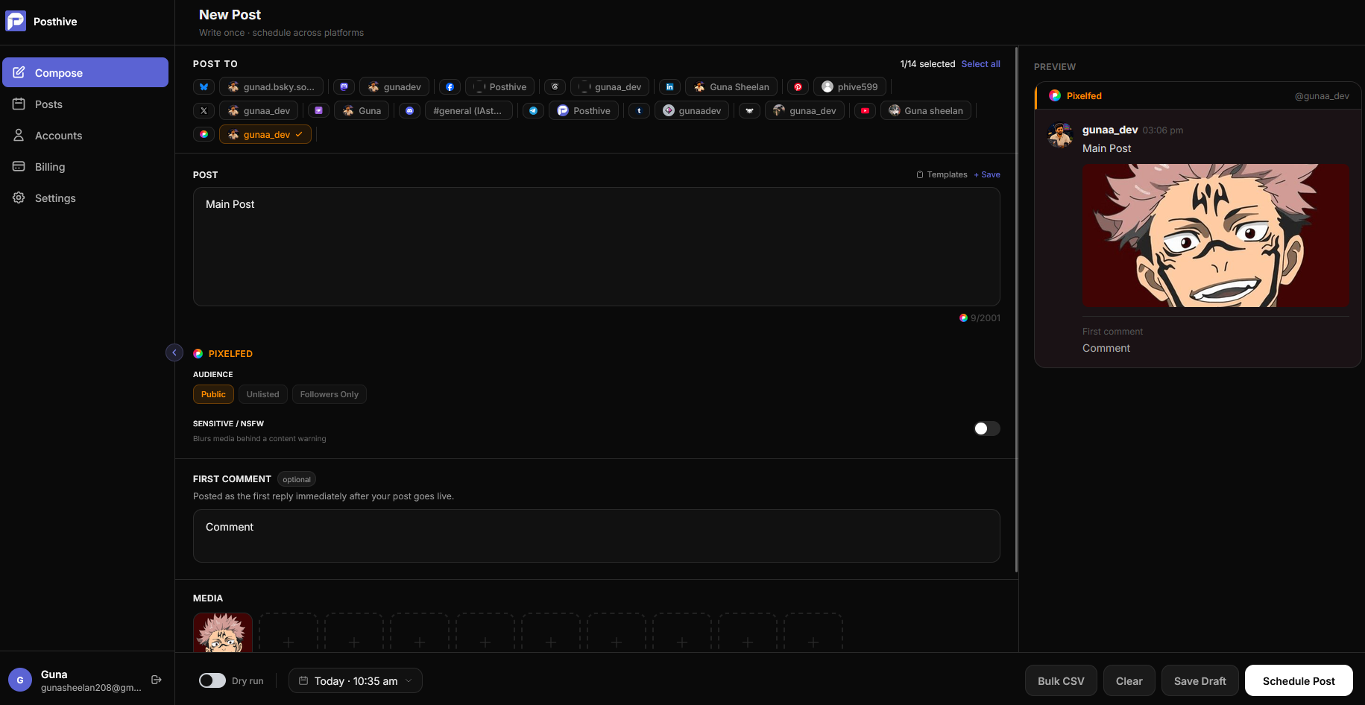Choose the Unlisted audience option
The image size is (1365, 705).
[262, 394]
